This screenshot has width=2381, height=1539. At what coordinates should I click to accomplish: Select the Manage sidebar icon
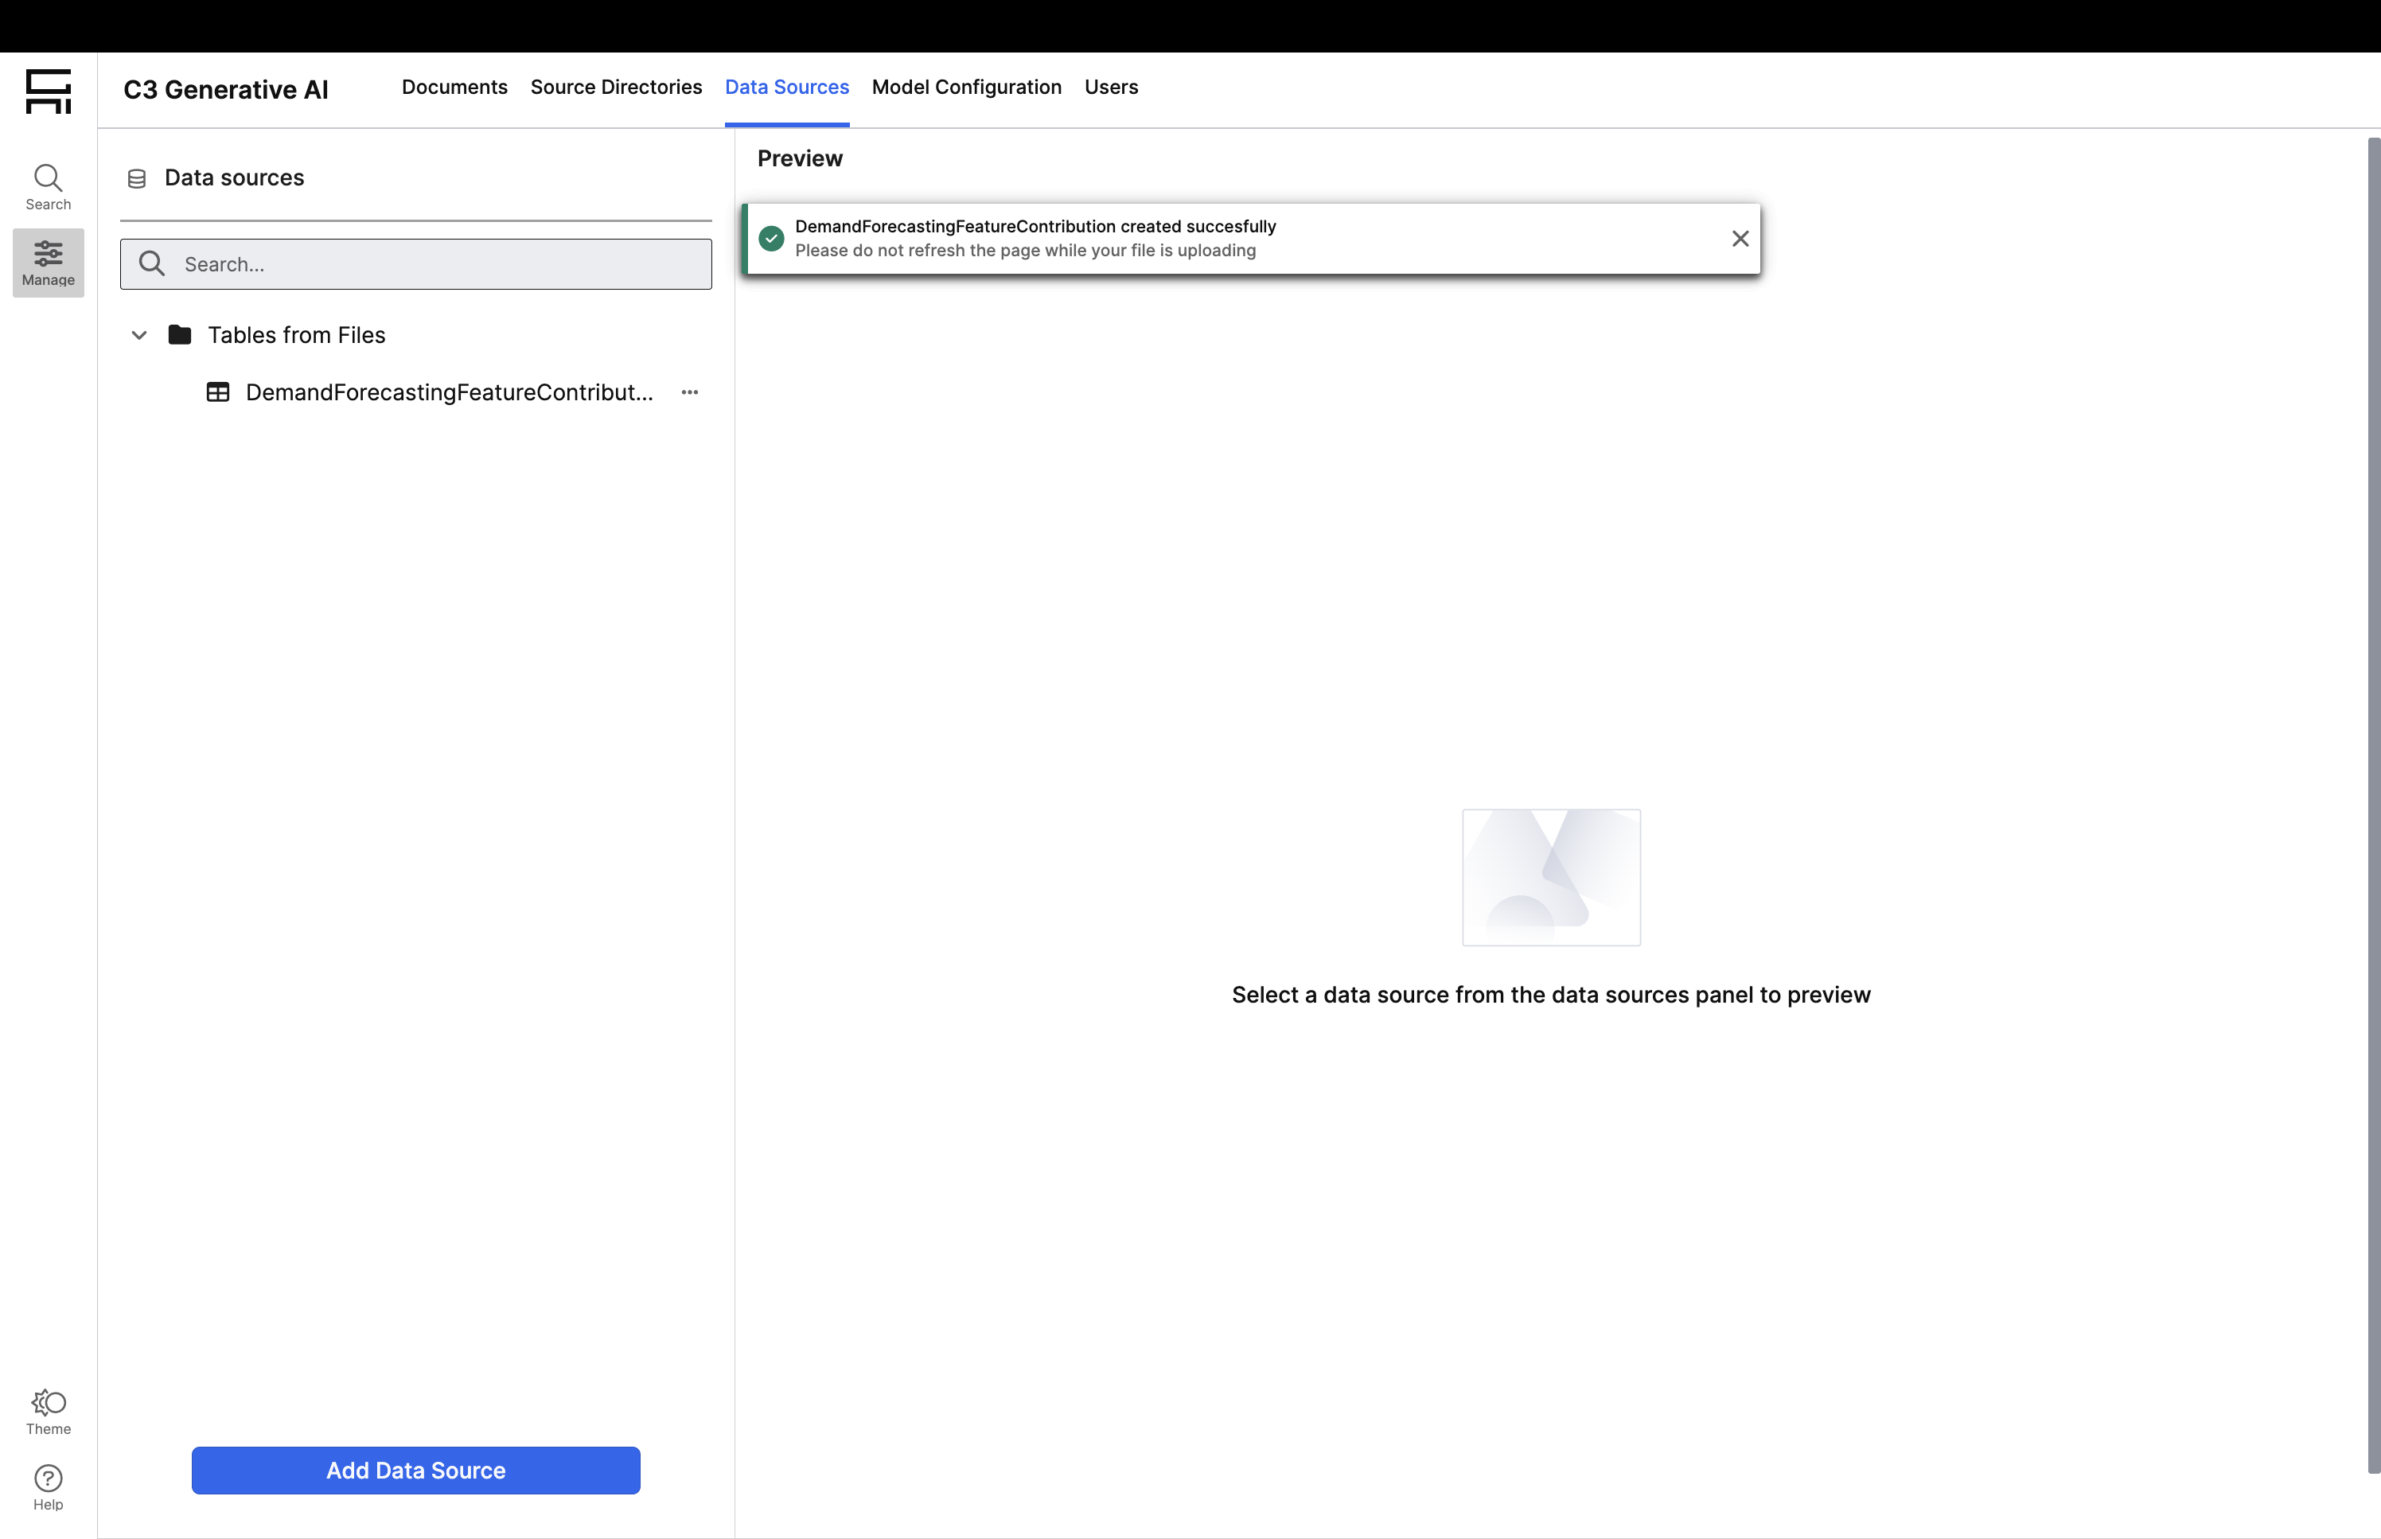pyautogui.click(x=48, y=263)
